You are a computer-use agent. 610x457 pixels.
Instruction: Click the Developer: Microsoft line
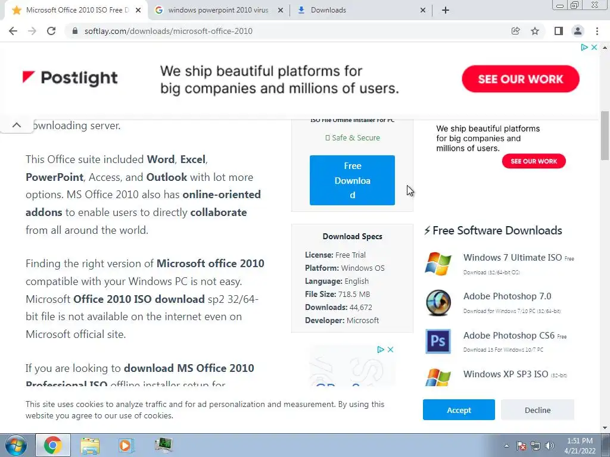click(x=342, y=320)
